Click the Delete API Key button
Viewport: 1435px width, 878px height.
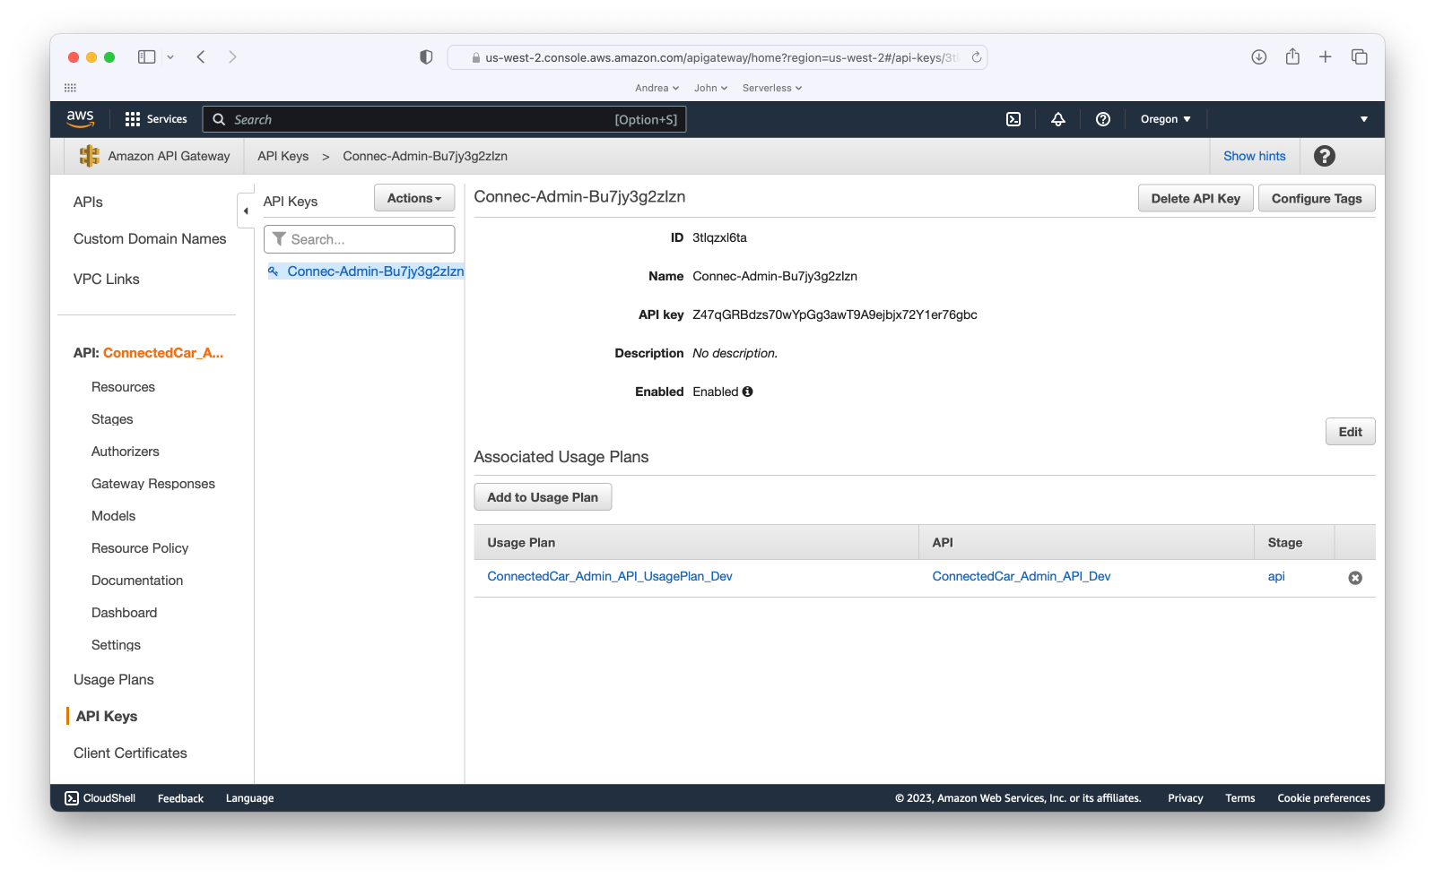pyautogui.click(x=1196, y=198)
